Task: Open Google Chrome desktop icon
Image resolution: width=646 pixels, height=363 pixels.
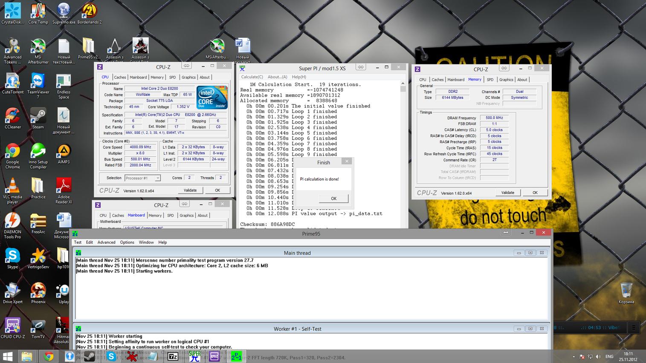Action: 12,156
